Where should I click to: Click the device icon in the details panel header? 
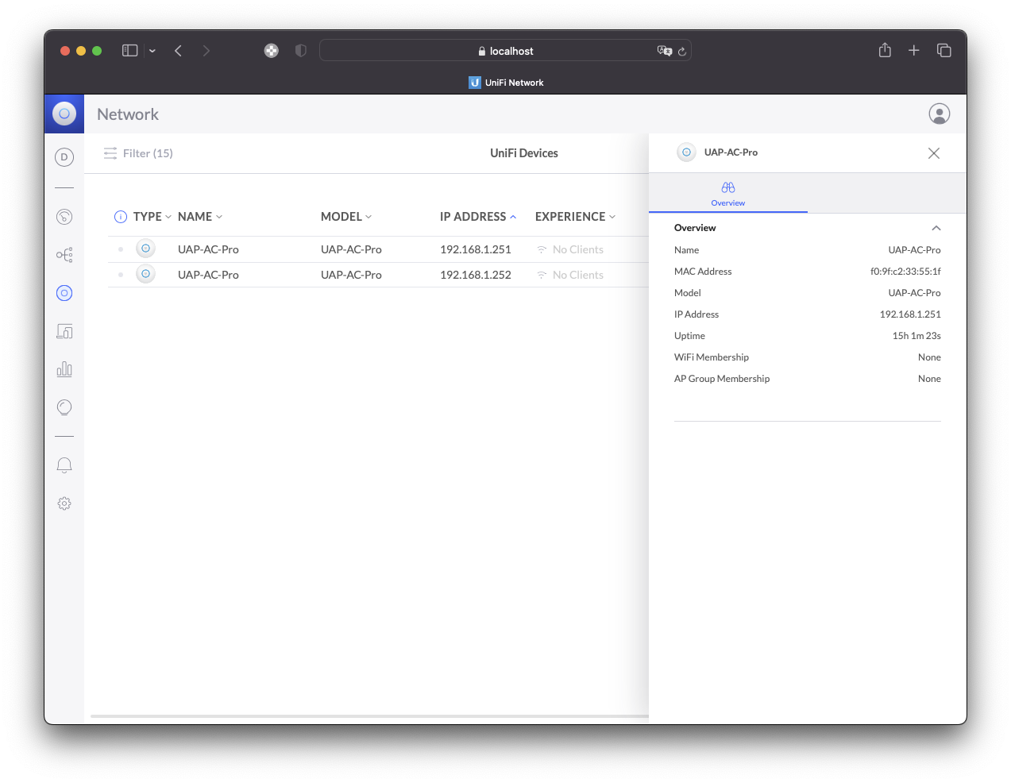point(687,152)
